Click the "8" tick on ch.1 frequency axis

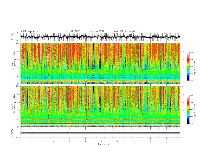[18, 51]
